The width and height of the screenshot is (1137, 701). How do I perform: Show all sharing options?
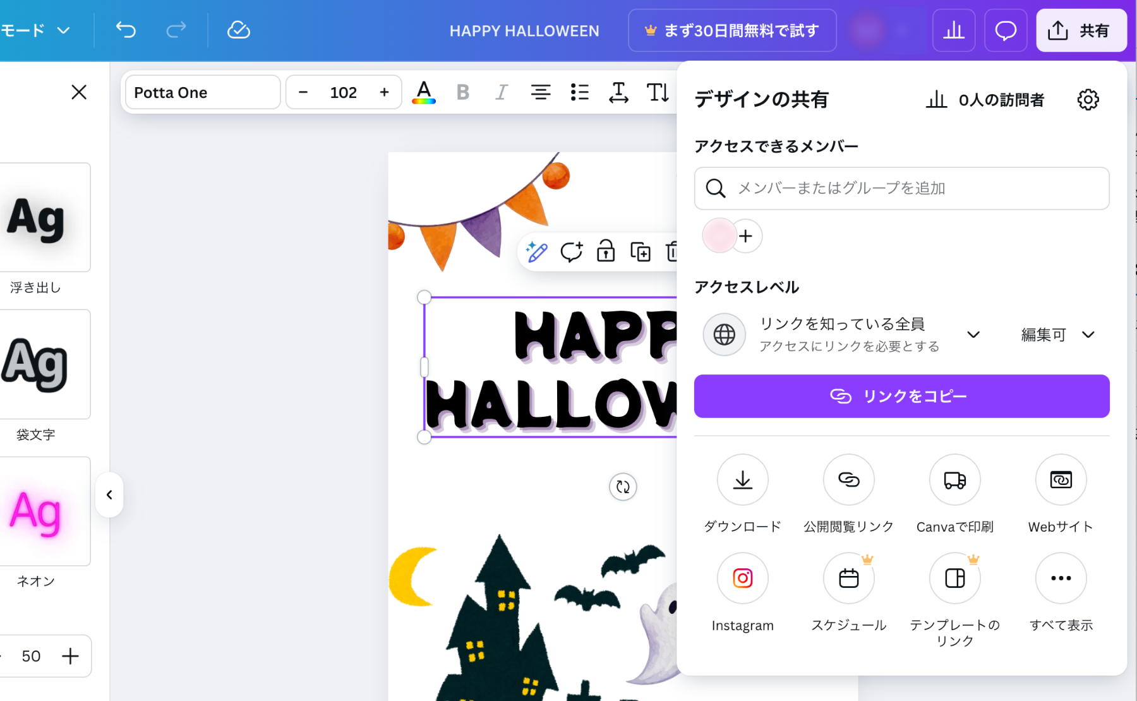(1061, 578)
